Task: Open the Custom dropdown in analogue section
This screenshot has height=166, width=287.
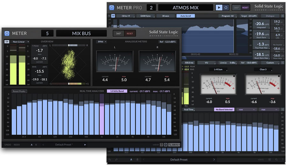Action: [x=270, y=63]
